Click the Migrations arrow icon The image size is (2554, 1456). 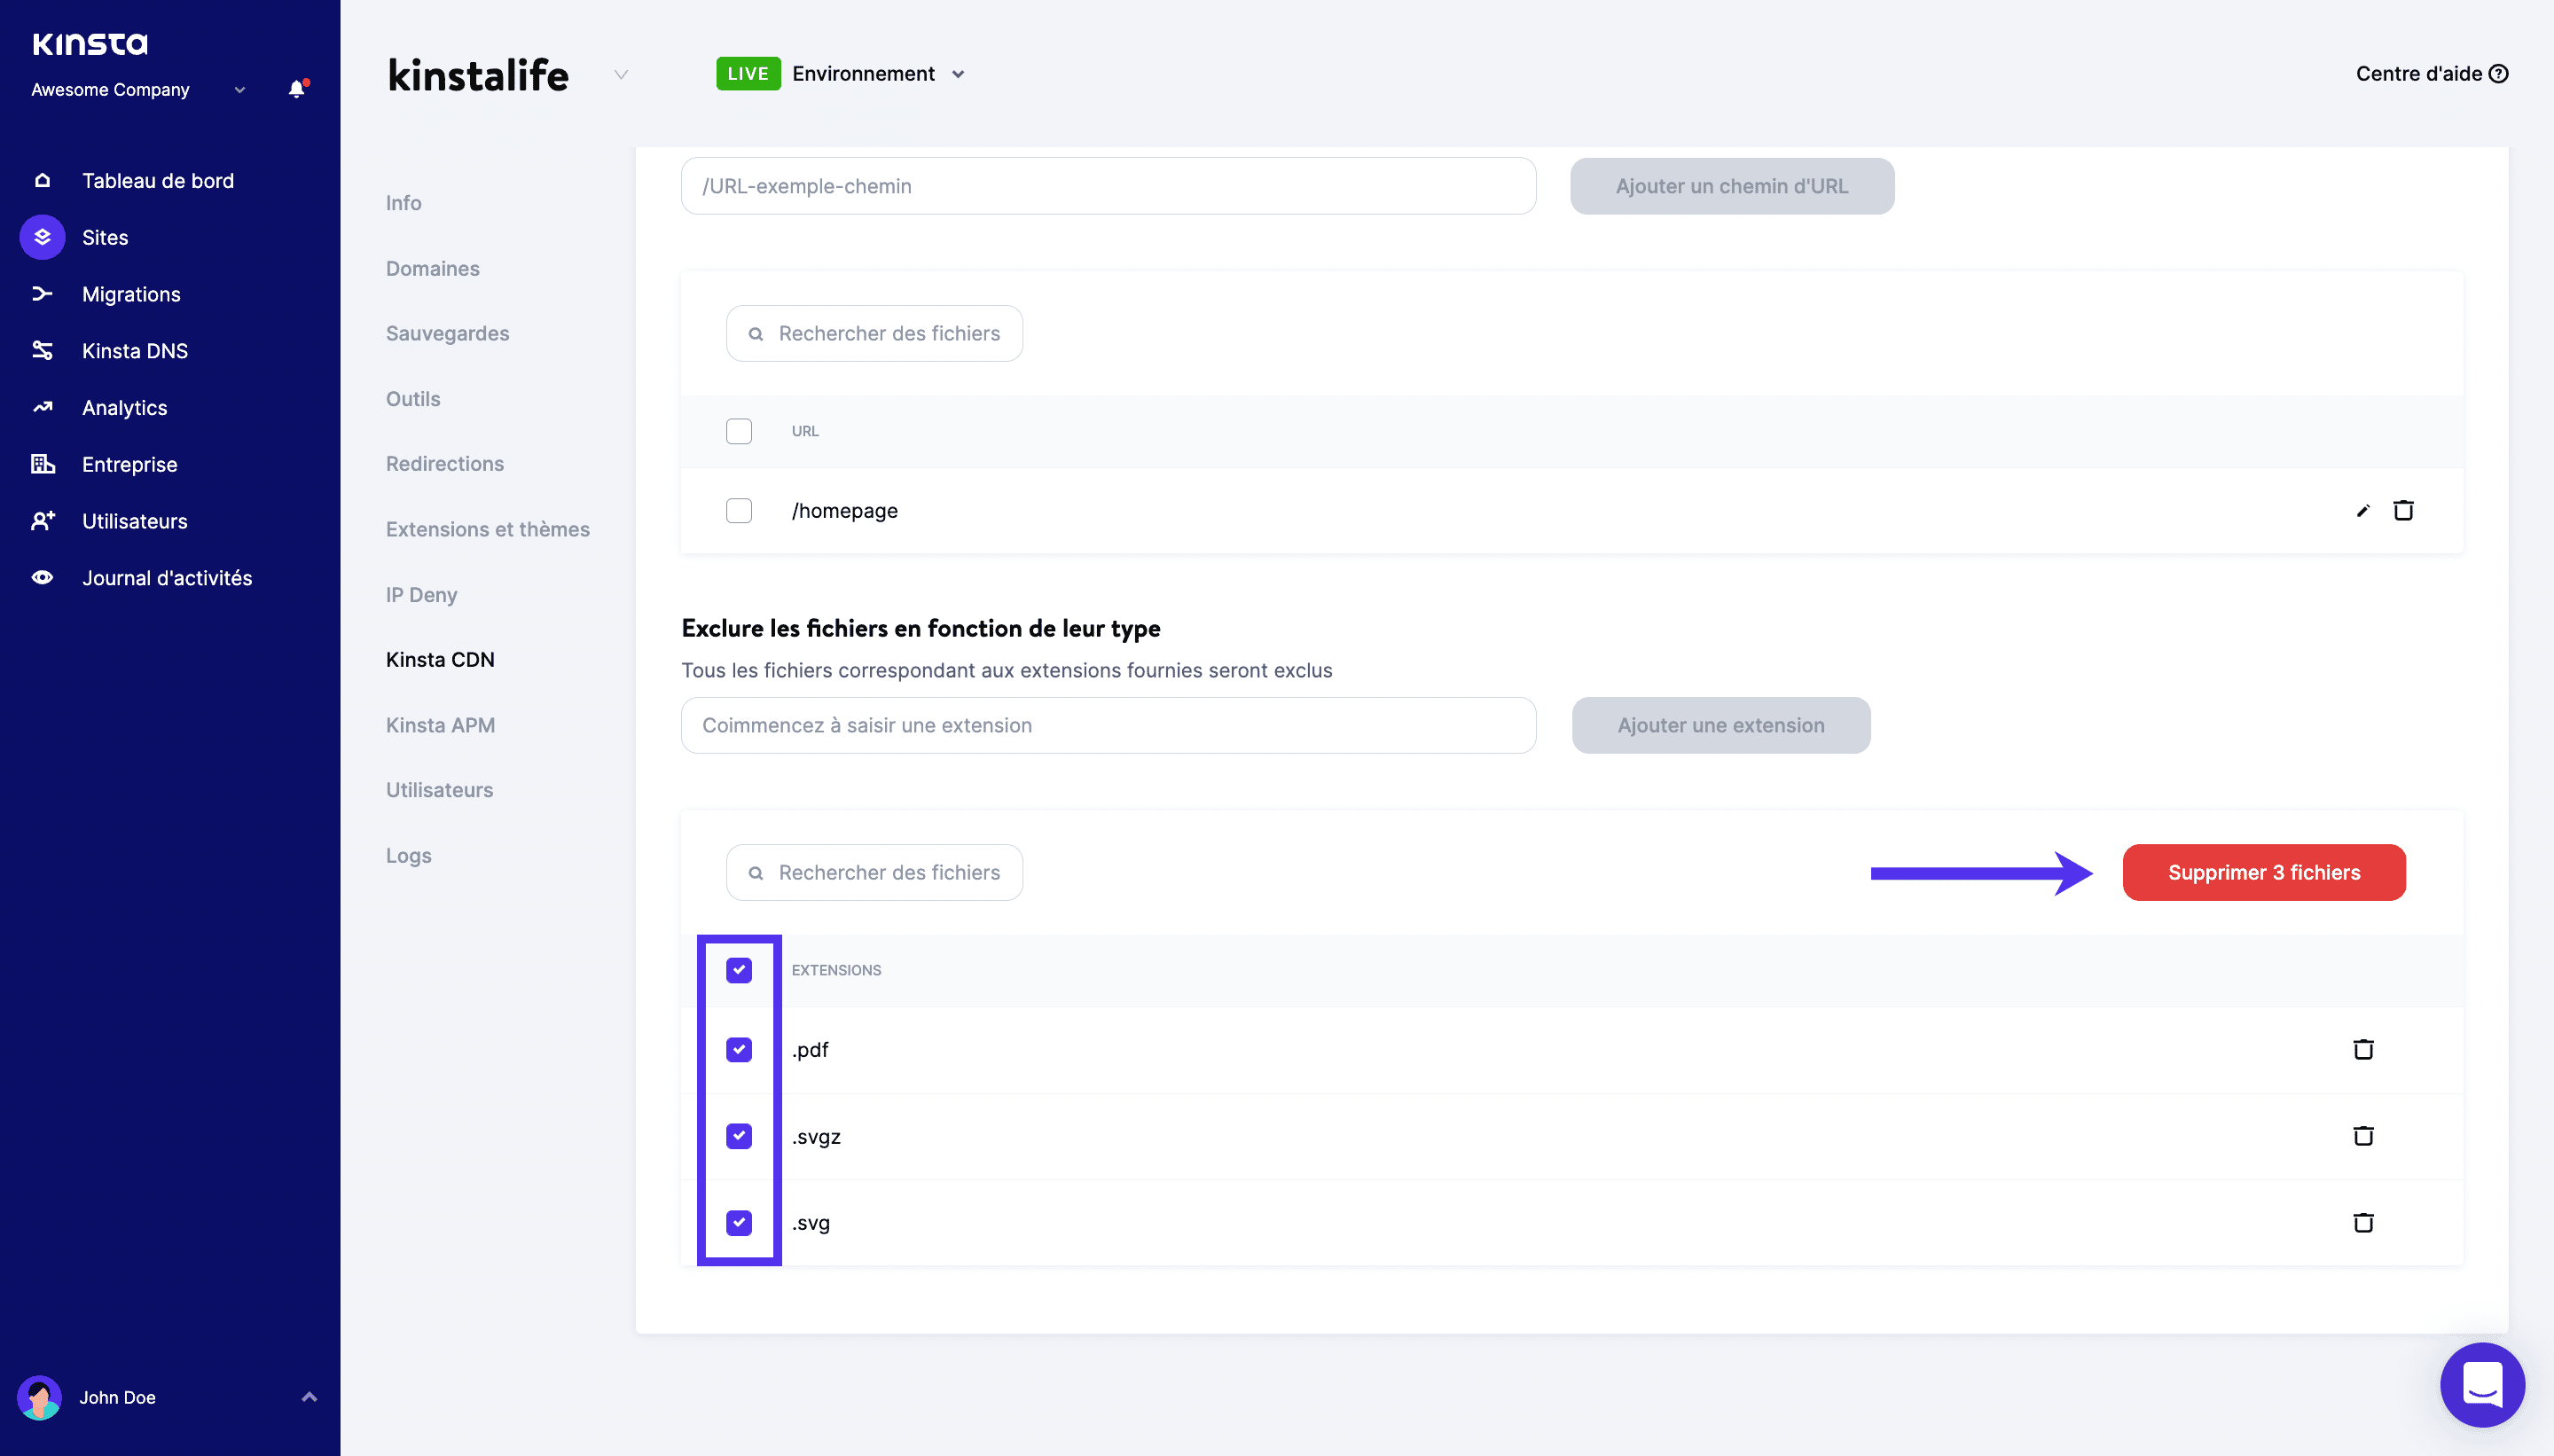[42, 294]
